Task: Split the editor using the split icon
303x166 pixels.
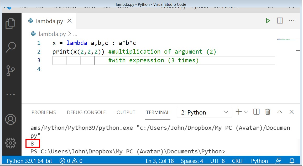Action: click(280, 20)
